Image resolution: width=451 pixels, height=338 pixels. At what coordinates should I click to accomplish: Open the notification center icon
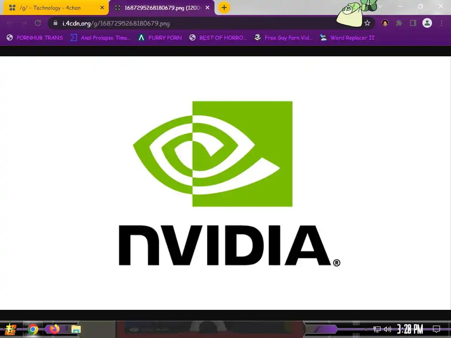click(x=436, y=329)
